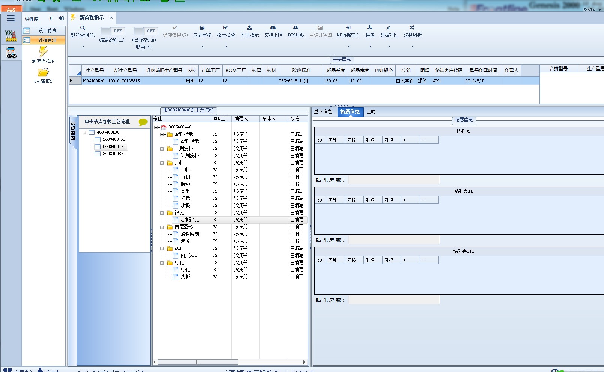604x372 pixels.
Task: Open the 设计算法 navigation group
Action: [44, 31]
